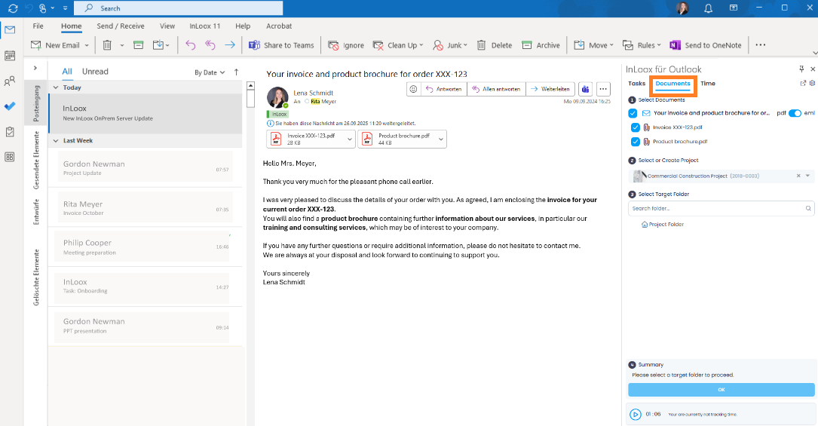818x426 pixels.
Task: Open the People contacts view
Action: click(x=10, y=81)
